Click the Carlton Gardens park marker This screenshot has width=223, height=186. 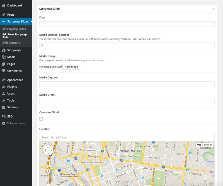[x=138, y=156]
